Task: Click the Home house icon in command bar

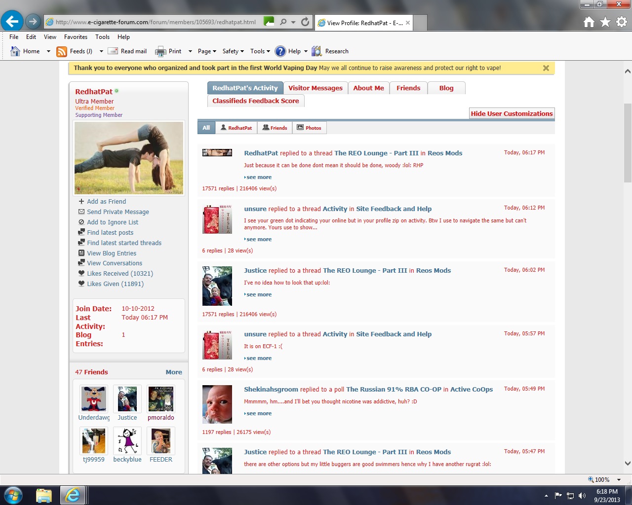Action: [15, 51]
